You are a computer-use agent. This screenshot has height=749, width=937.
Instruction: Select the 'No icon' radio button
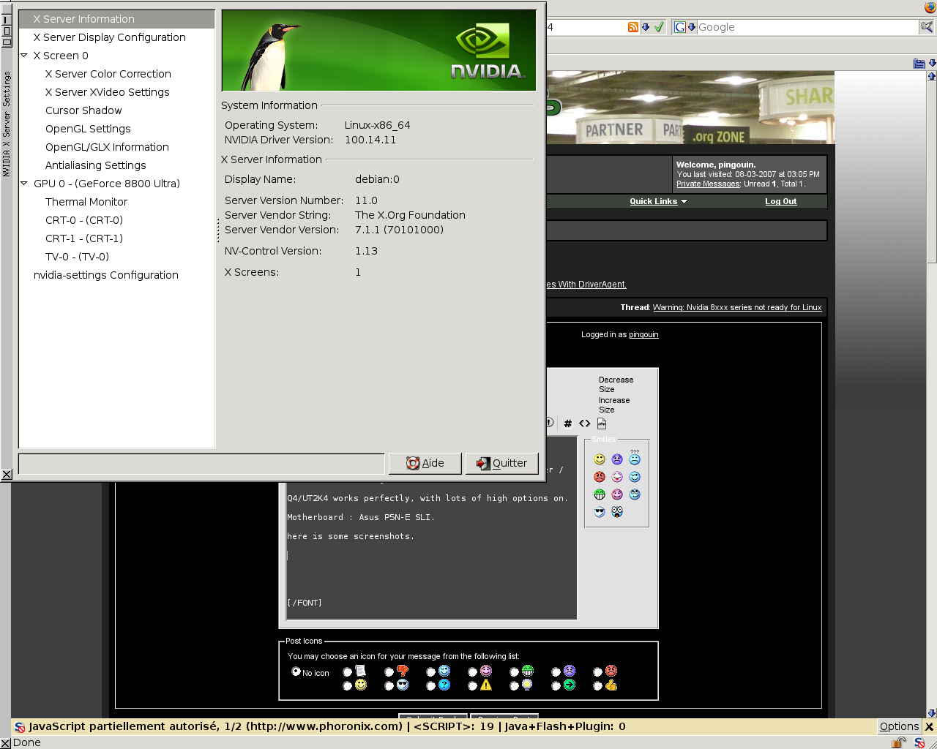pyautogui.click(x=296, y=671)
